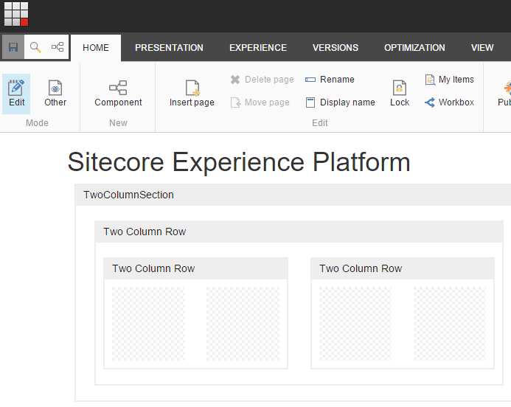Open the HOME ribbon tab
This screenshot has height=407, width=511.
pyautogui.click(x=96, y=48)
